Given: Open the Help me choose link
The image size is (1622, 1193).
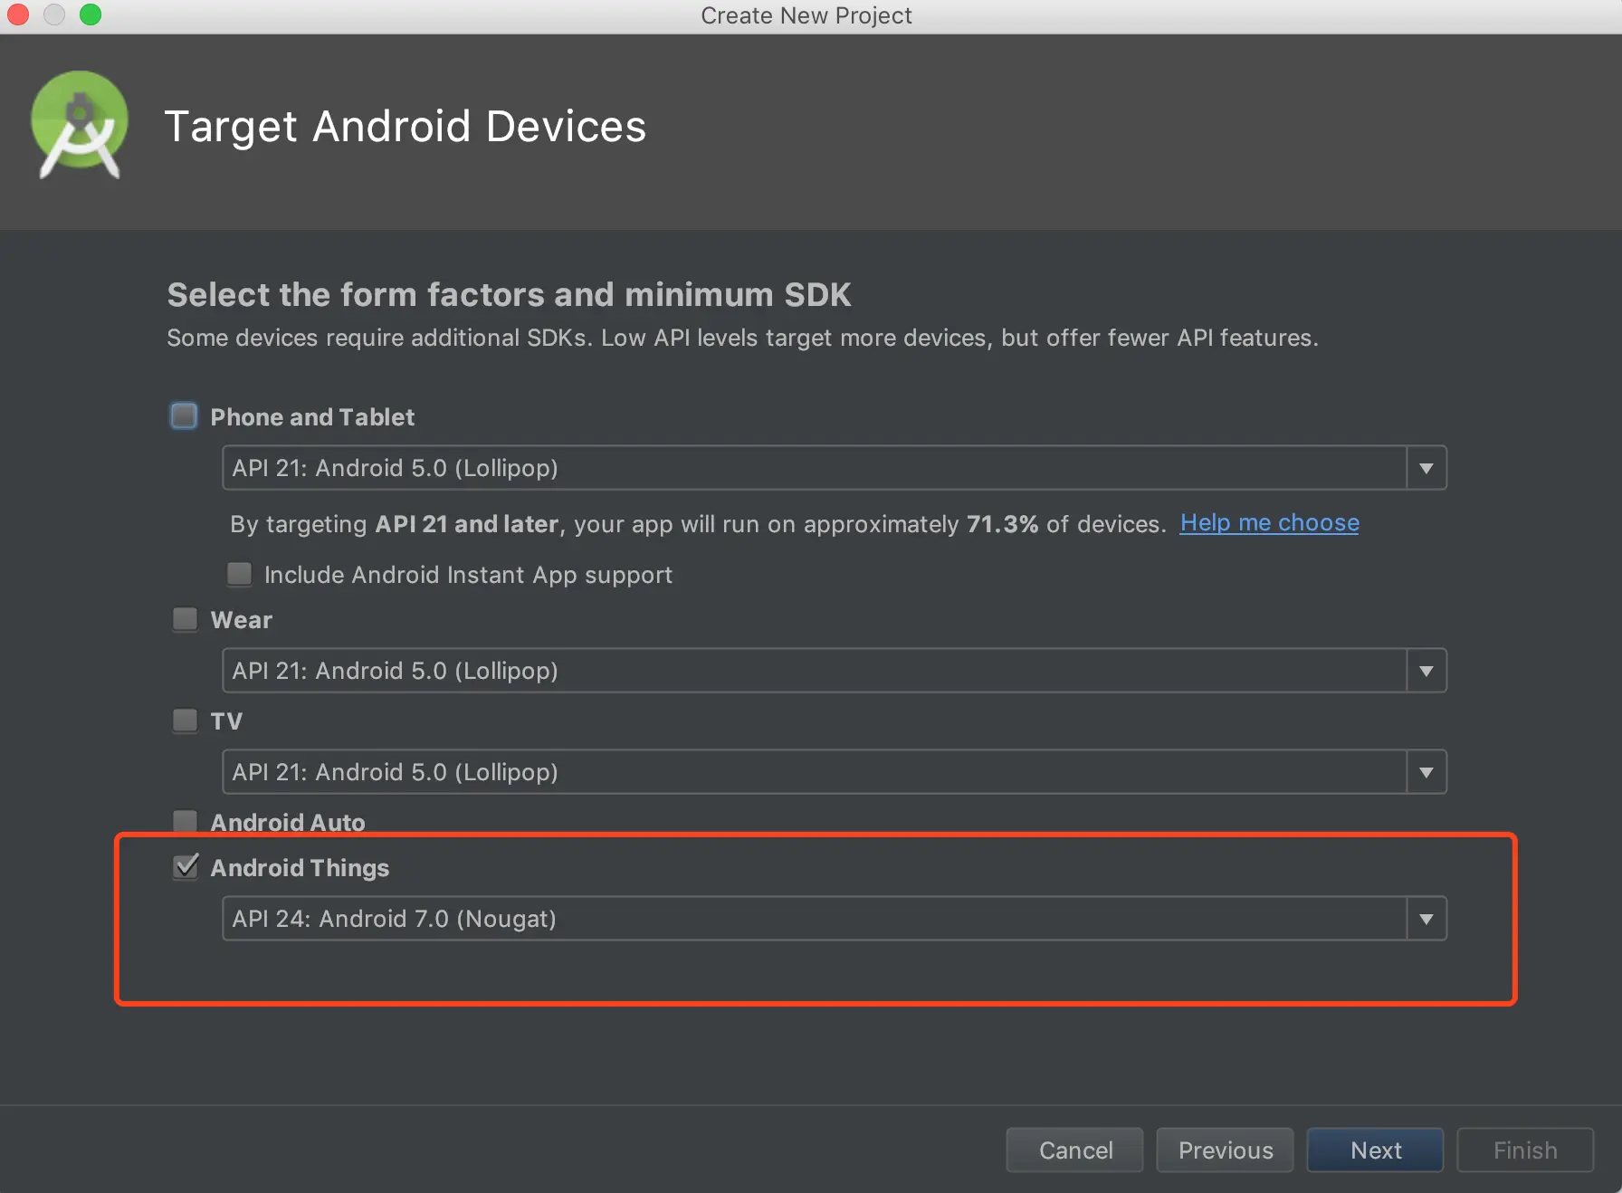Looking at the screenshot, I should tap(1269, 523).
